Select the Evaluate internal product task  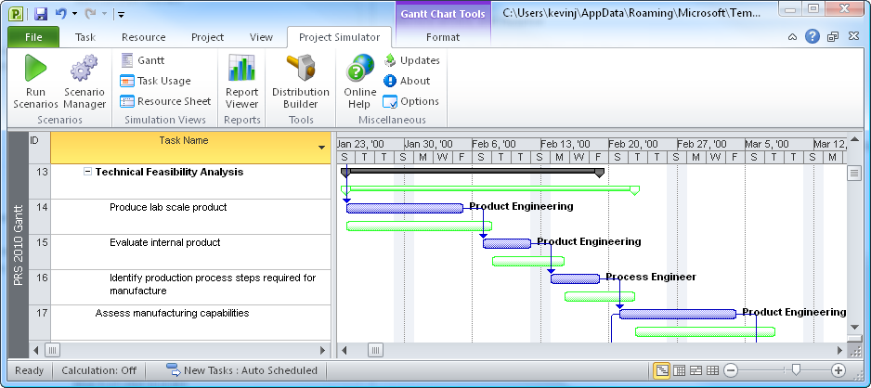(165, 242)
